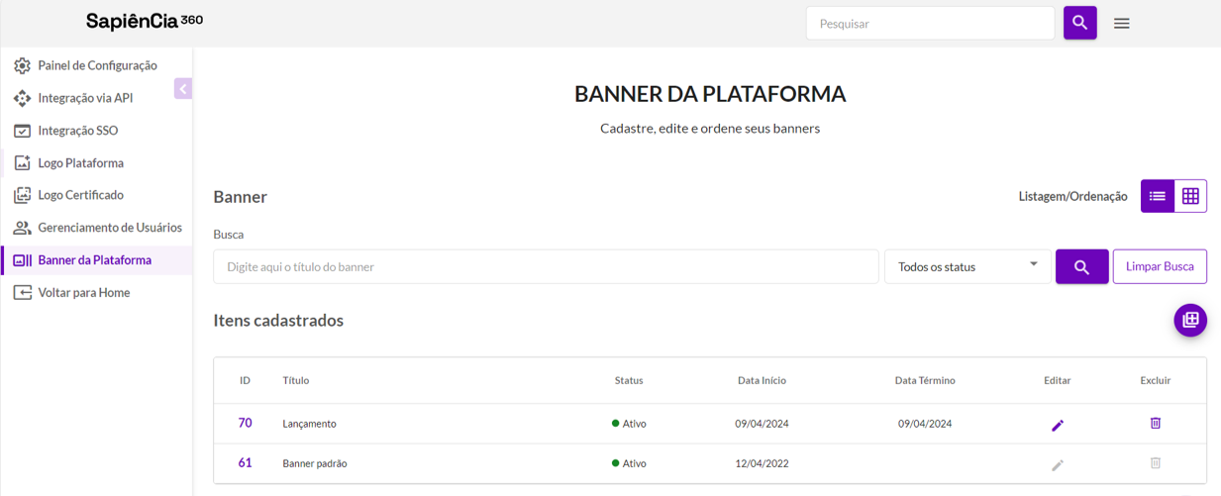Click the Lançamento title cell
This screenshot has width=1221, height=496.
pyautogui.click(x=309, y=424)
